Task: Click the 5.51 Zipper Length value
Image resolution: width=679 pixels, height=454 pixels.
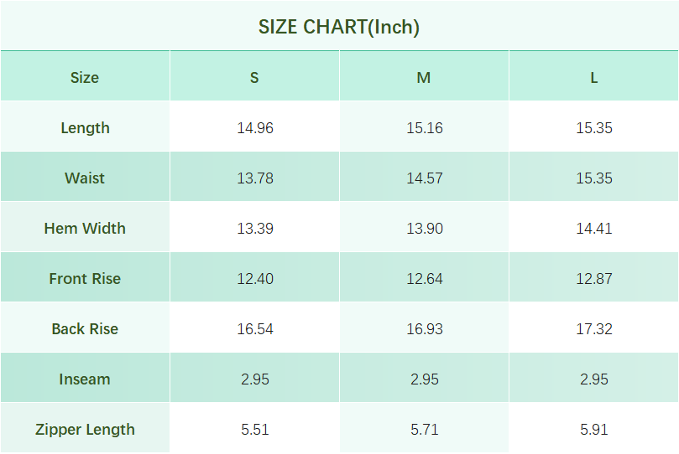Action: 255,430
